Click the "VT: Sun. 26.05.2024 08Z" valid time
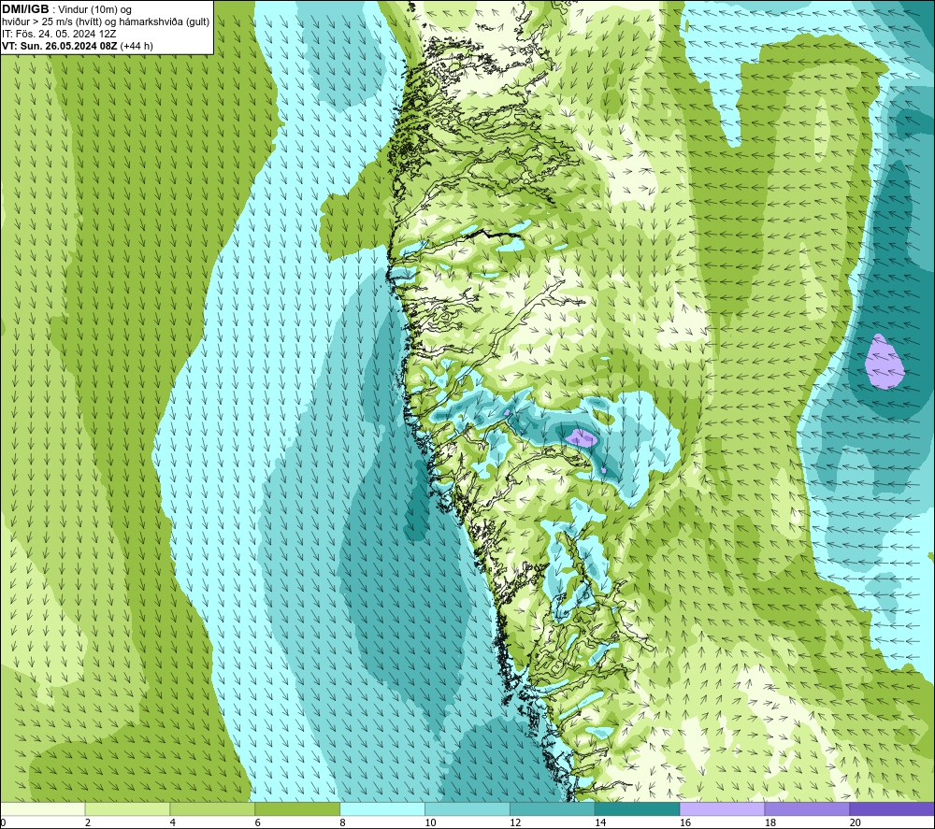Image resolution: width=935 pixels, height=829 pixels. pos(60,46)
